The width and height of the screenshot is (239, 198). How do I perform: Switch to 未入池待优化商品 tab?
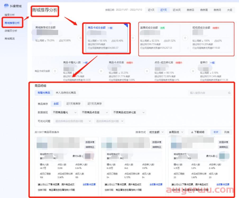pyautogui.click(x=66, y=93)
